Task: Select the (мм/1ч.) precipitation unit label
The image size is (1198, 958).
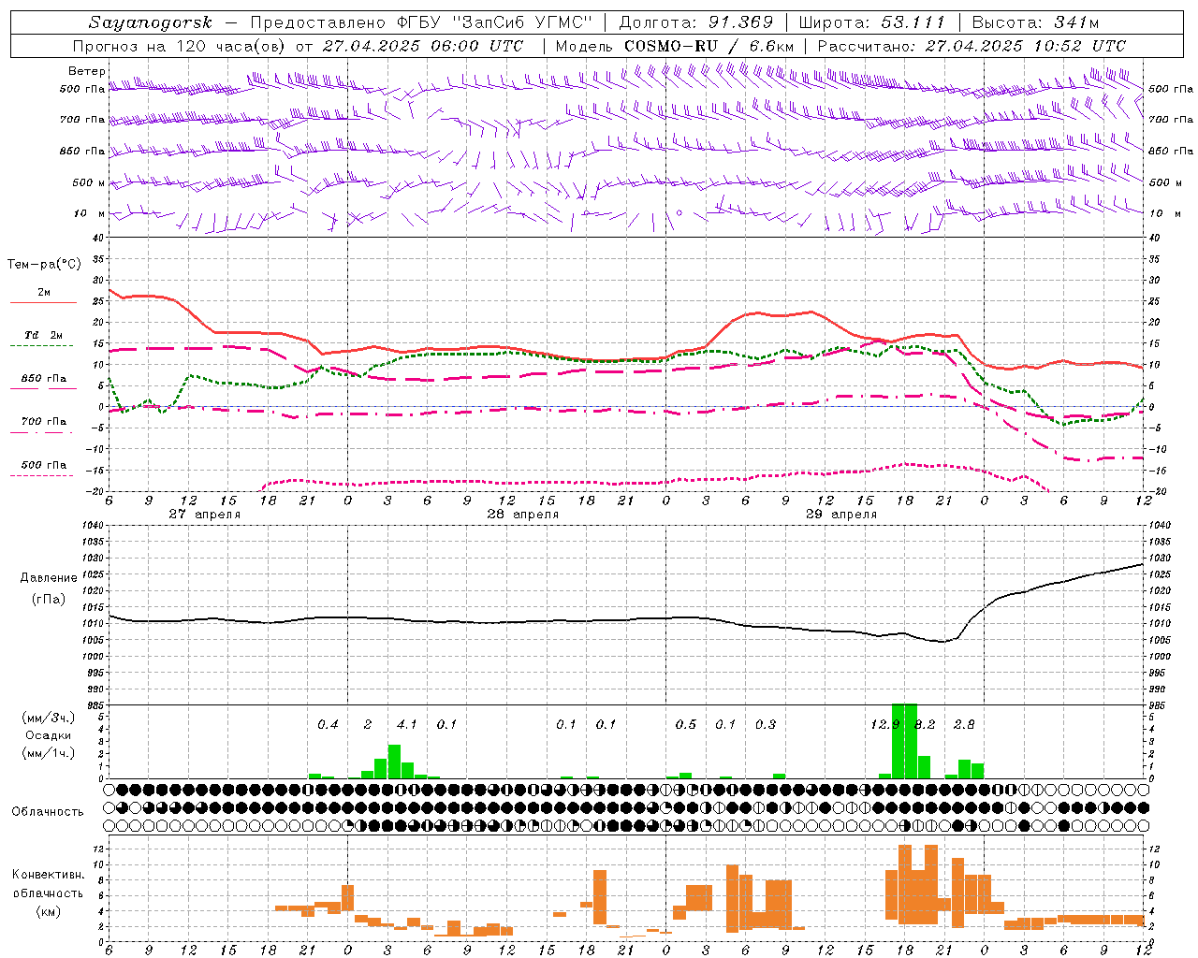Action: tap(49, 753)
